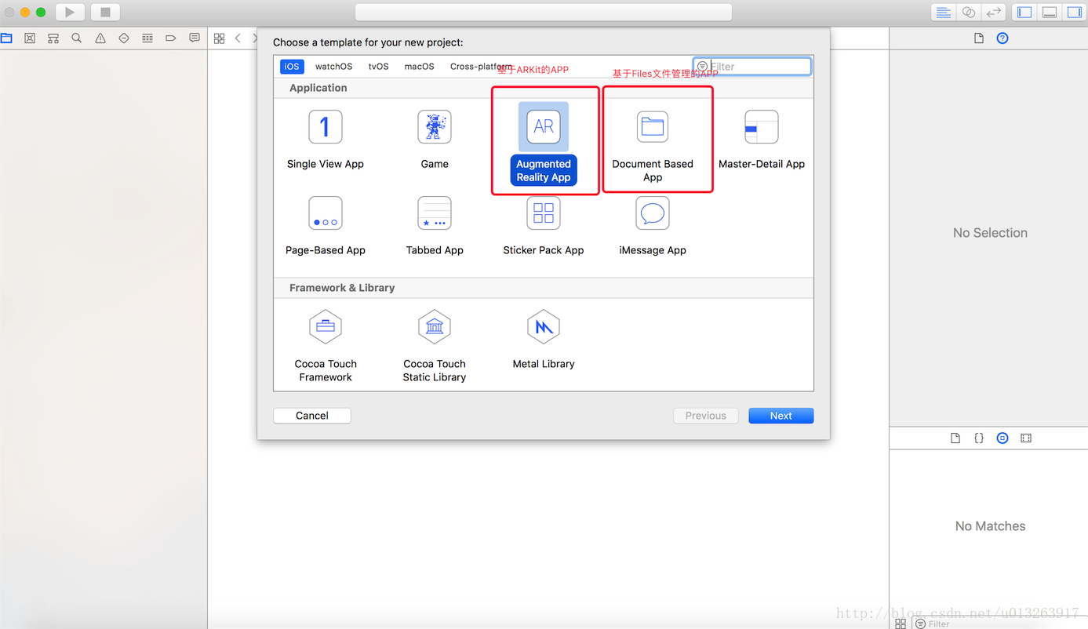Choose the Sticker Pack App template
The width and height of the screenshot is (1088, 629).
click(544, 227)
